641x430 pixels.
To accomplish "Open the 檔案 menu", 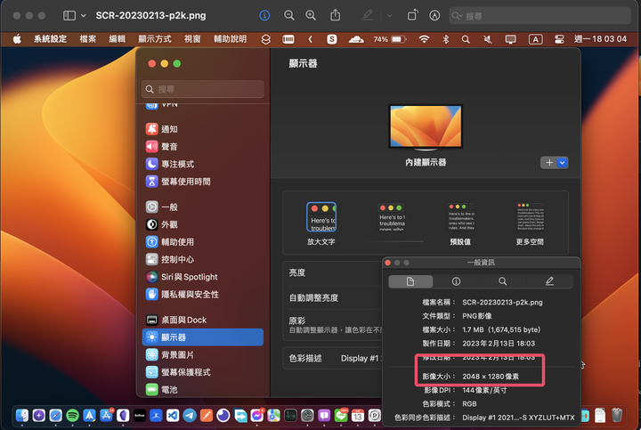I will click(87, 39).
